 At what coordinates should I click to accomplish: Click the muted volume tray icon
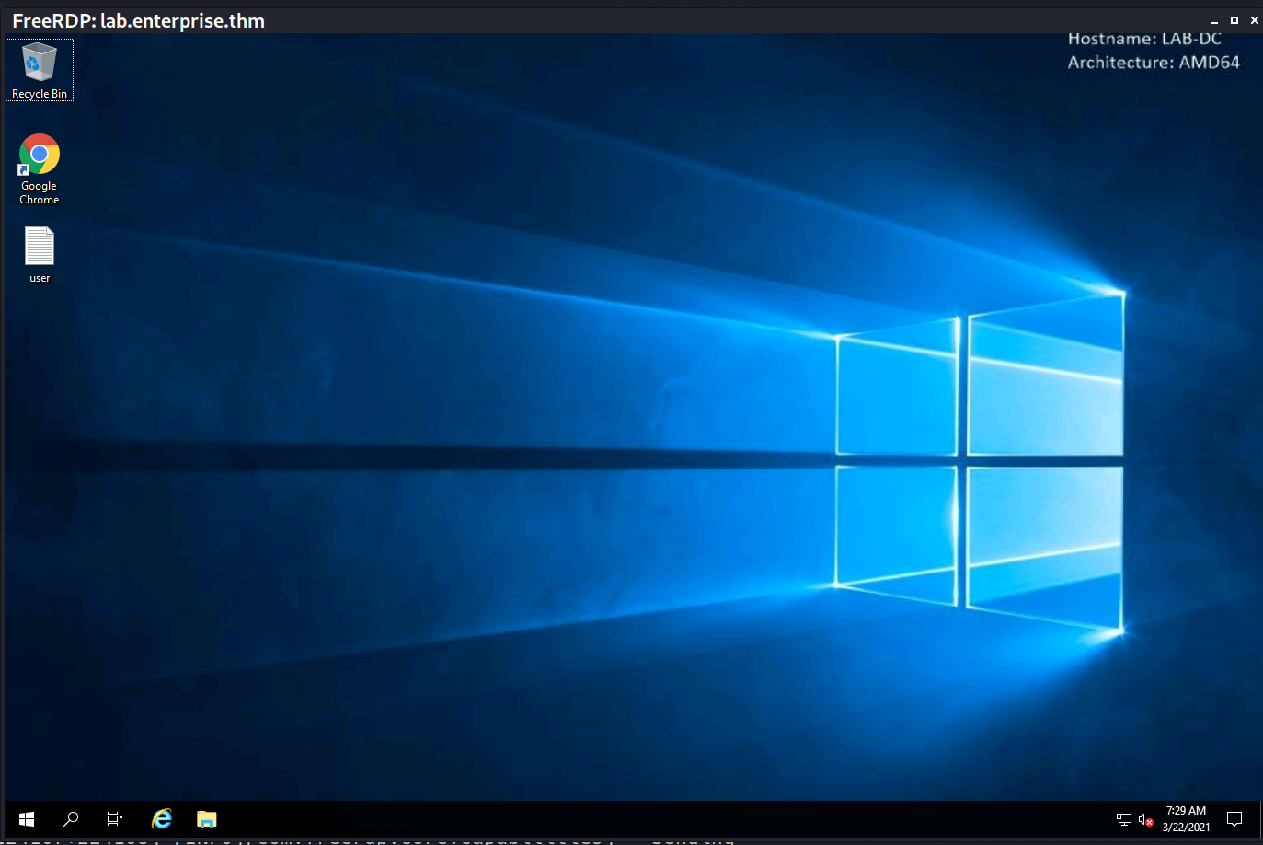tap(1145, 819)
